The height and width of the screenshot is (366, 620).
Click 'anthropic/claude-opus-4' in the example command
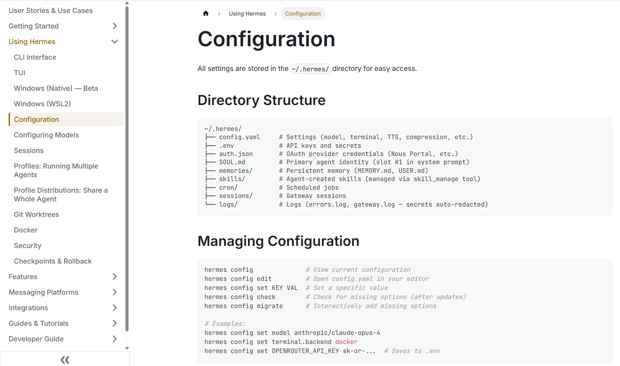click(x=337, y=333)
